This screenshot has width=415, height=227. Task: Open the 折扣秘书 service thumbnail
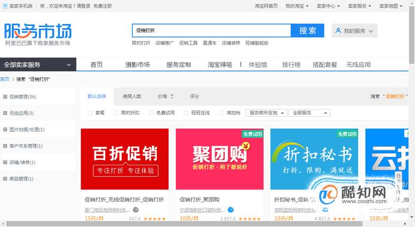314,159
